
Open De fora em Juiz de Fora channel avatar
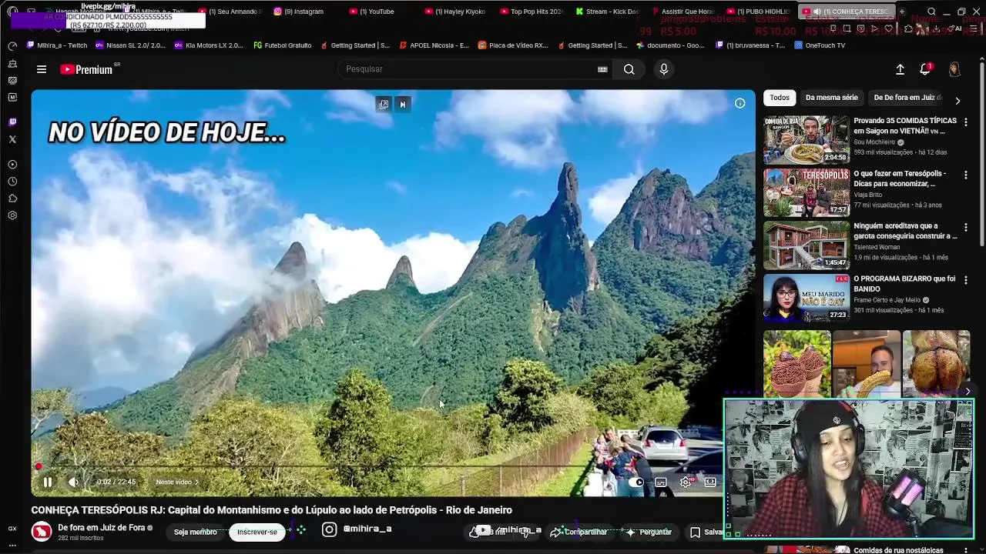point(42,531)
